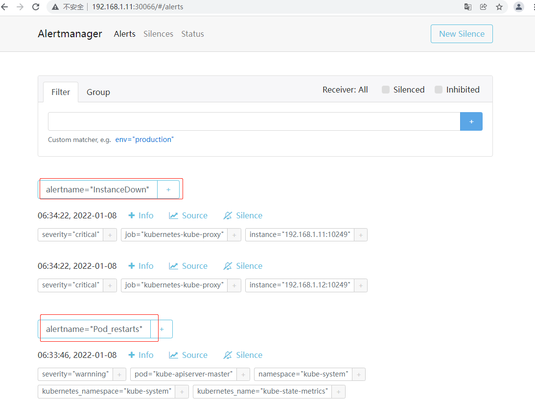Screen dimensions: 535x400
Task: Click the kubernetes_name="kube-state-metrics" label
Action: pos(262,392)
